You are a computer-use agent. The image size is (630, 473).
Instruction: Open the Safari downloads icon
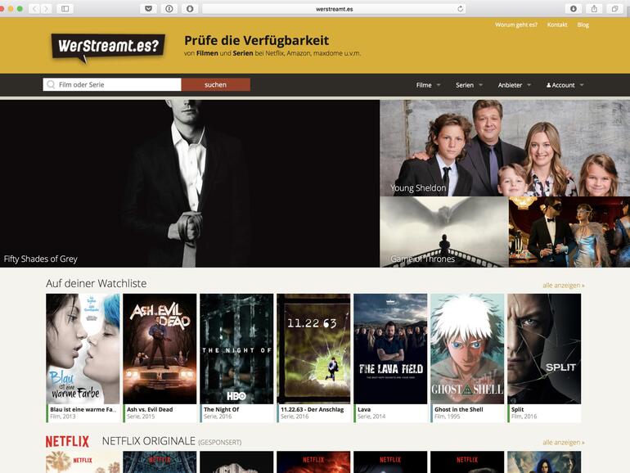tap(574, 8)
